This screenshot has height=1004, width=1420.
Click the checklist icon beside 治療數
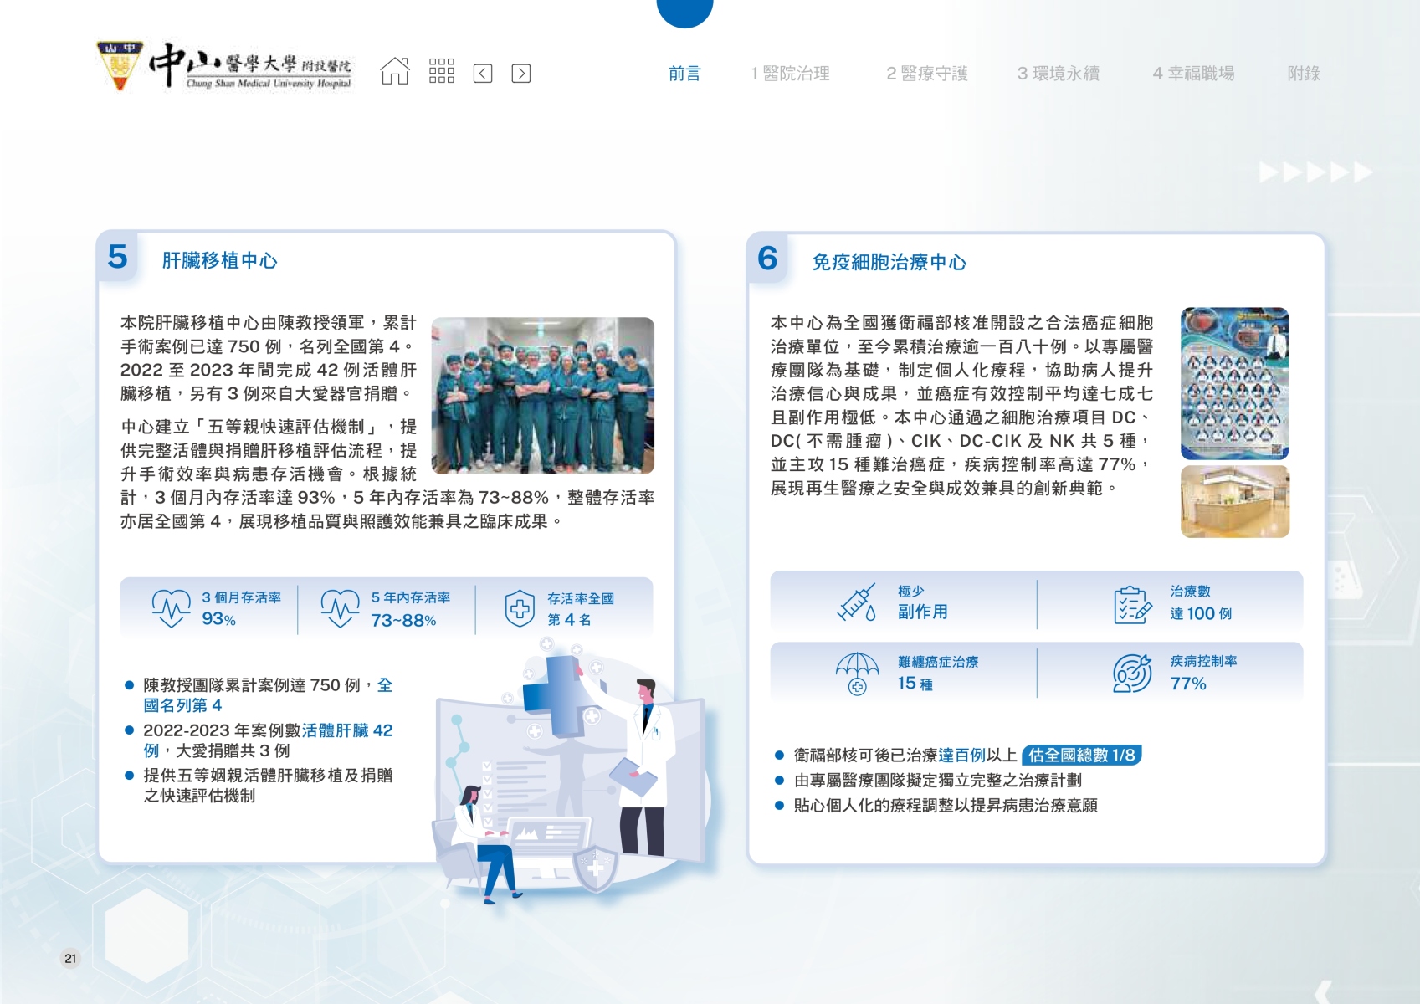click(1133, 604)
